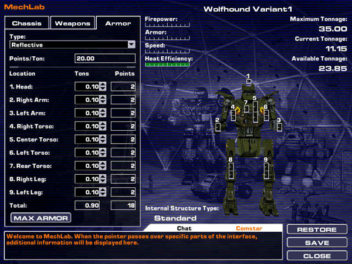Image resolution: width=352 pixels, height=264 pixels.
Task: Click the Center Torso tons stepper arrows
Action: [x=103, y=140]
